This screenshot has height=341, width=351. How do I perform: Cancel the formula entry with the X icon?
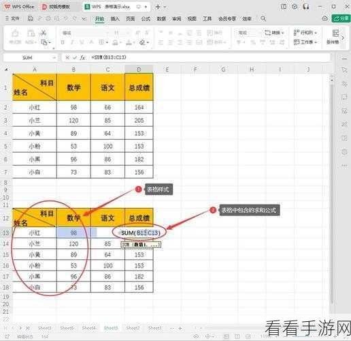coord(67,58)
